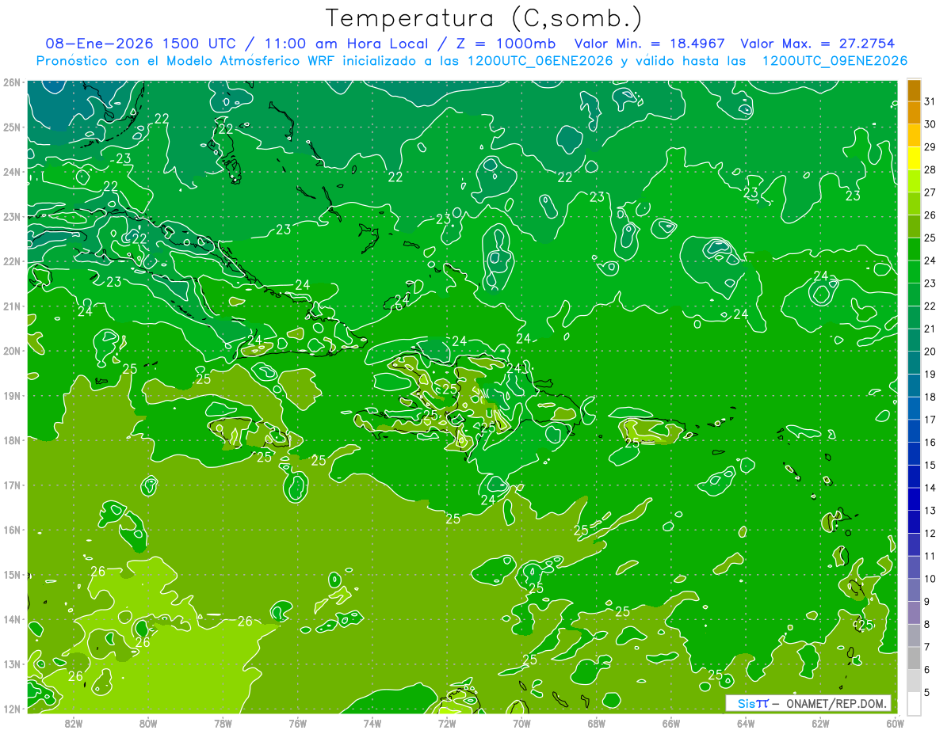951x734 pixels.
Task: Click legend value 28
Action: 930,170
